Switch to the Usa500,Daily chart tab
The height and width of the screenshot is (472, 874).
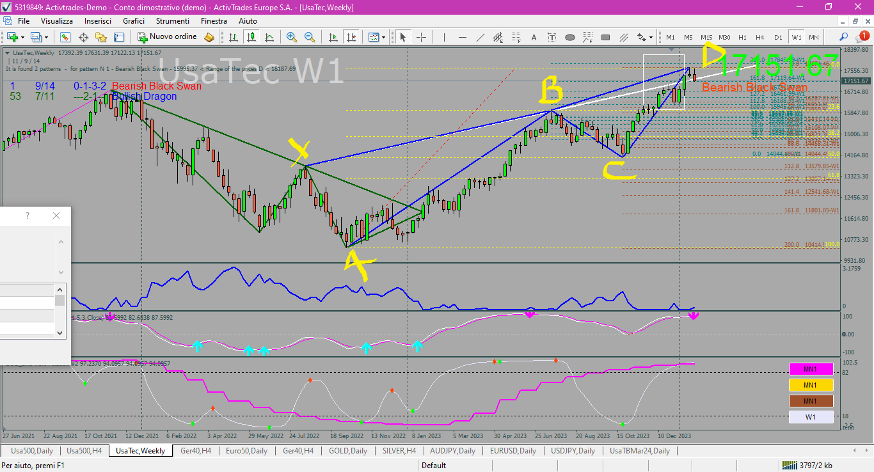click(32, 451)
